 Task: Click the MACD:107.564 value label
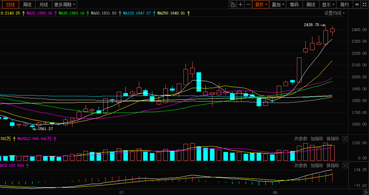(12, 166)
